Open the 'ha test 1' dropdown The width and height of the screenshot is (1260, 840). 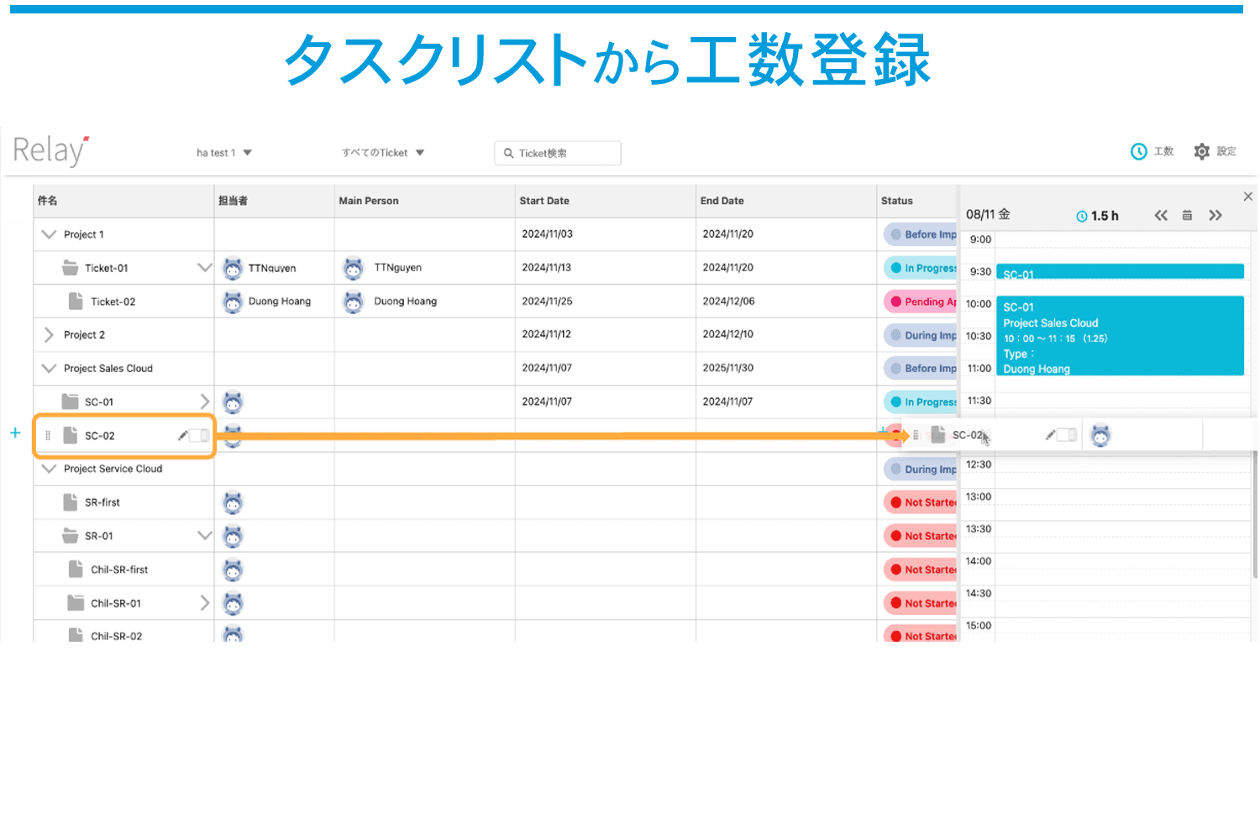pos(223,153)
